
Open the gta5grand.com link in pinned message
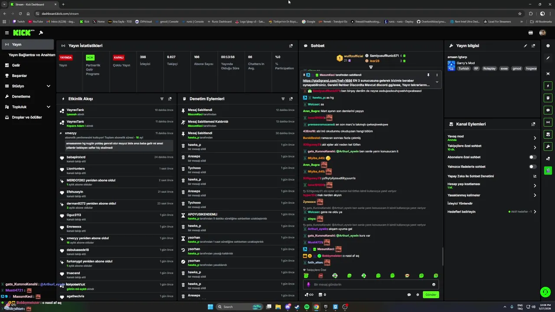(327, 81)
